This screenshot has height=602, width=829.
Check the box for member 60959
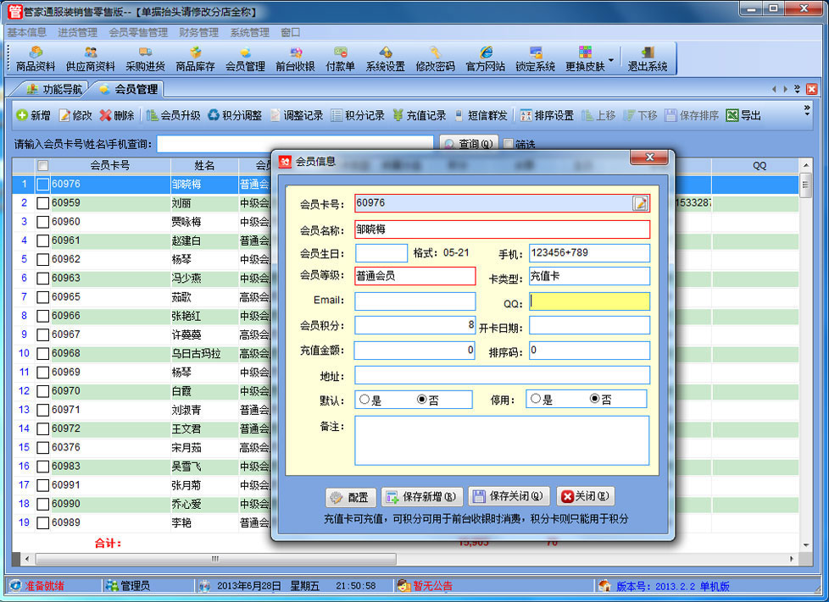[x=43, y=203]
